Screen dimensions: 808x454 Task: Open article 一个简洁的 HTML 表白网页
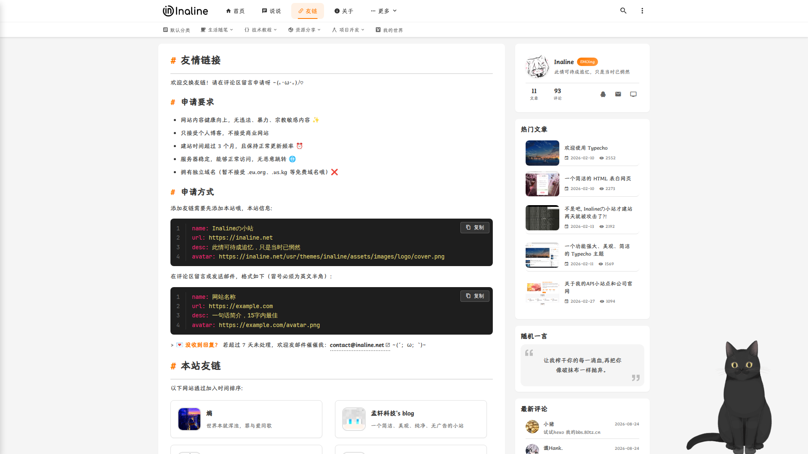click(598, 179)
